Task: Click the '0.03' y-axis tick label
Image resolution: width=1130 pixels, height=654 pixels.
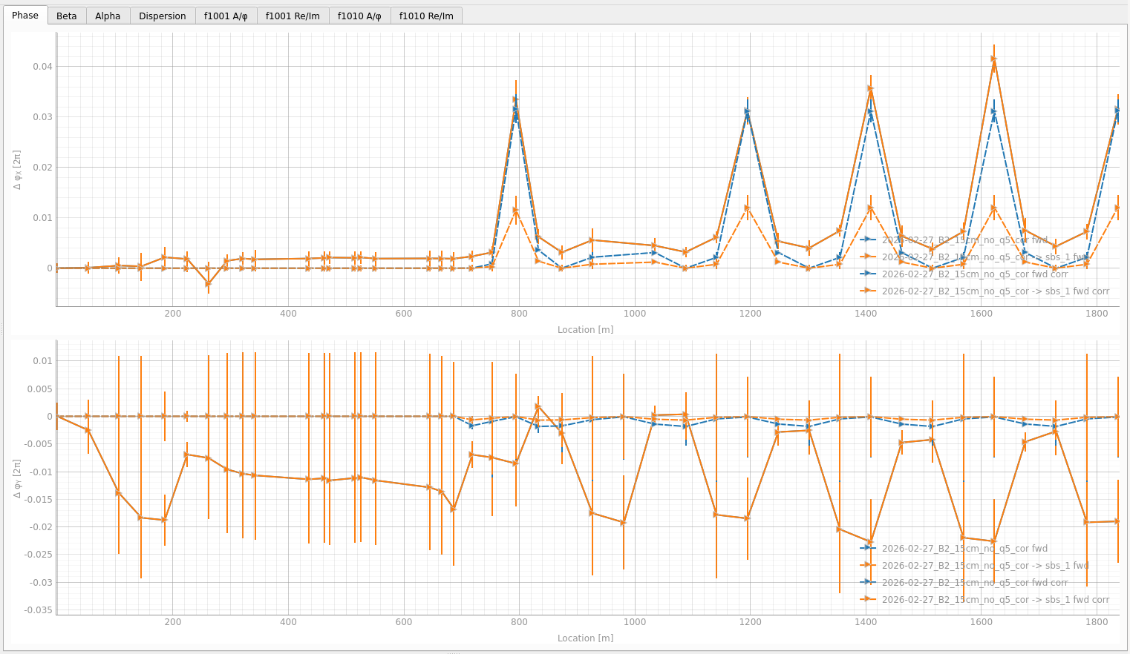Action: click(x=42, y=116)
